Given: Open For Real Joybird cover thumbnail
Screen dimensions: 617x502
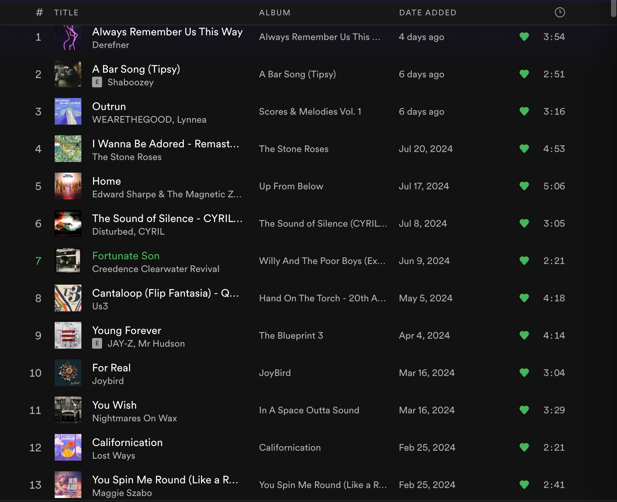Looking at the screenshot, I should point(68,373).
